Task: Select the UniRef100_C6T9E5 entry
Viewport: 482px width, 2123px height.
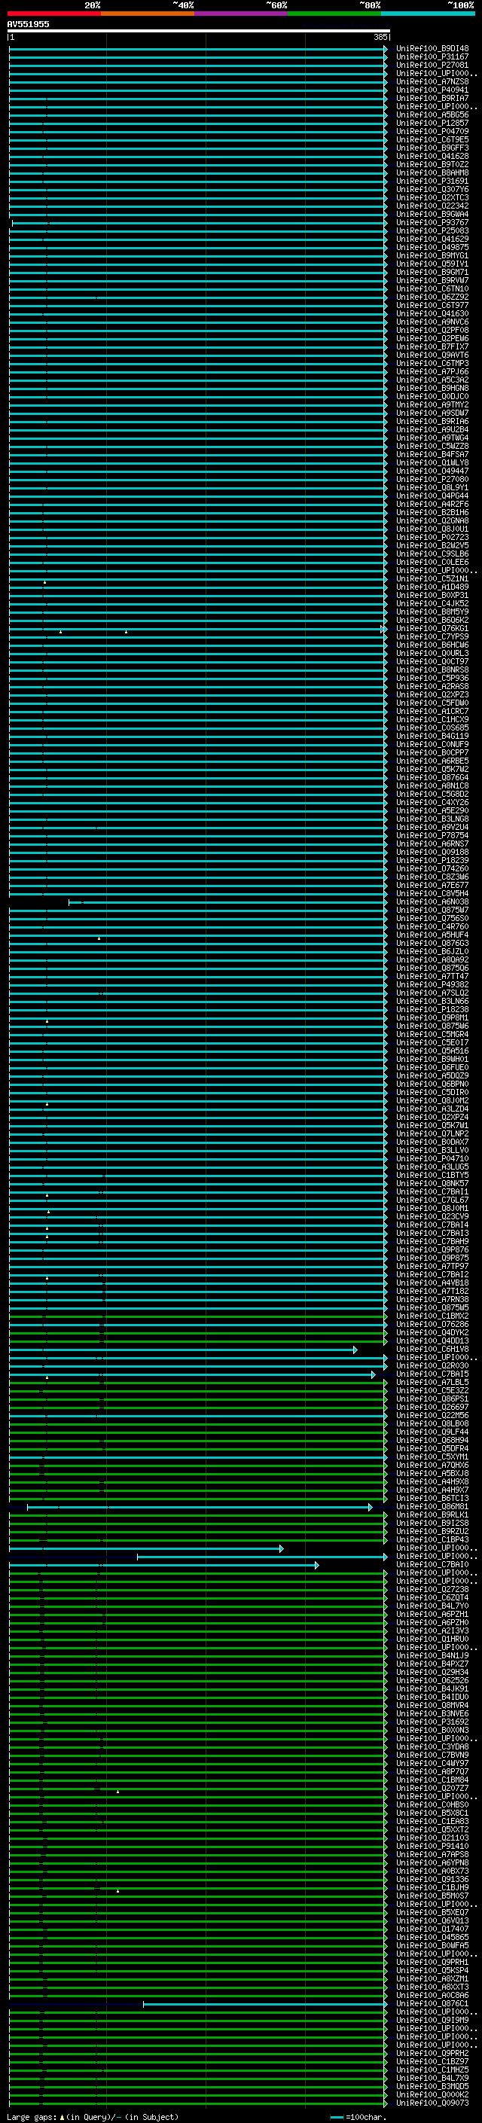Action: point(432,139)
